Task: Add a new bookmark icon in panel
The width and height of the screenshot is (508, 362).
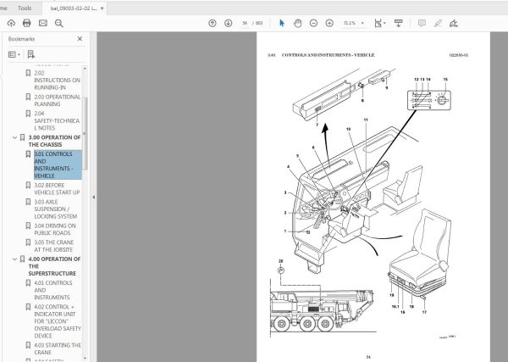Action: click(31, 54)
